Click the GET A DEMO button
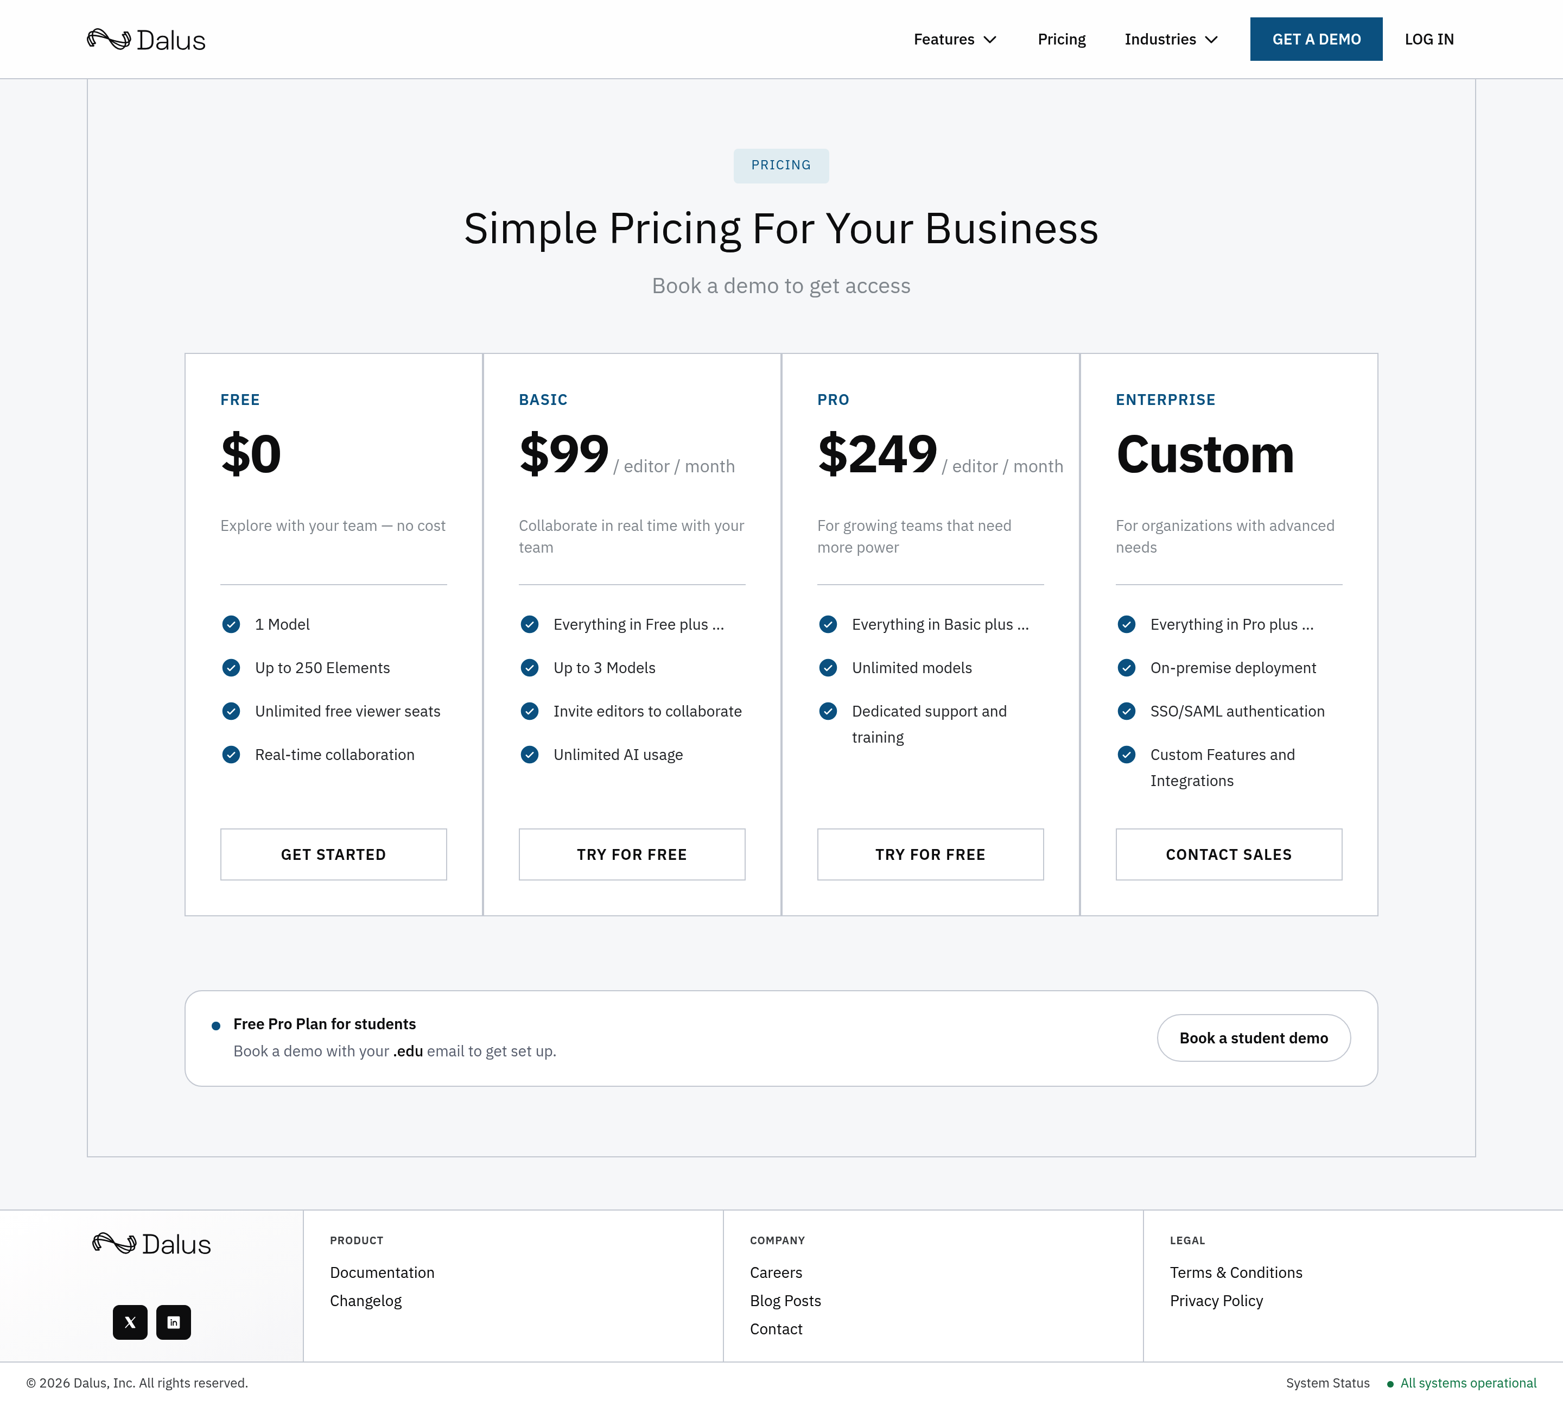Viewport: 1563px width, 1406px height. click(x=1316, y=40)
